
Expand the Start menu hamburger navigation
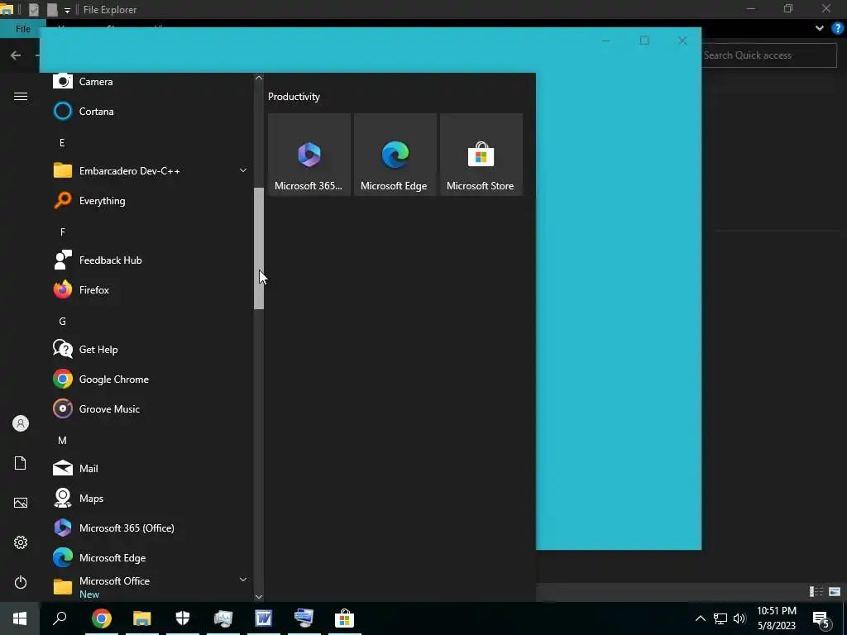[x=21, y=96]
